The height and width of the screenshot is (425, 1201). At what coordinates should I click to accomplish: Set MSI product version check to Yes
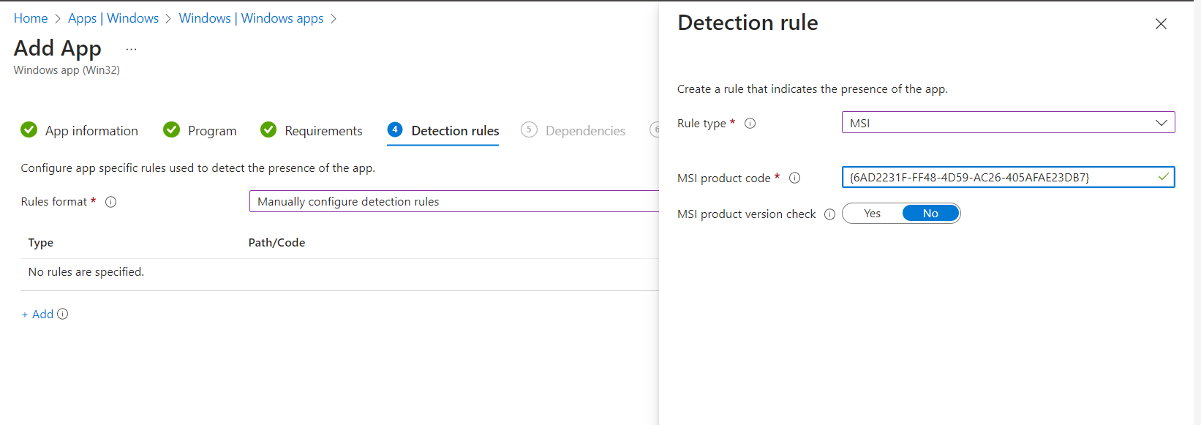click(872, 214)
